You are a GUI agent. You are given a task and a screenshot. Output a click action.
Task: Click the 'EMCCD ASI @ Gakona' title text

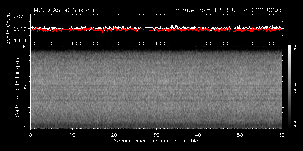pos(62,10)
